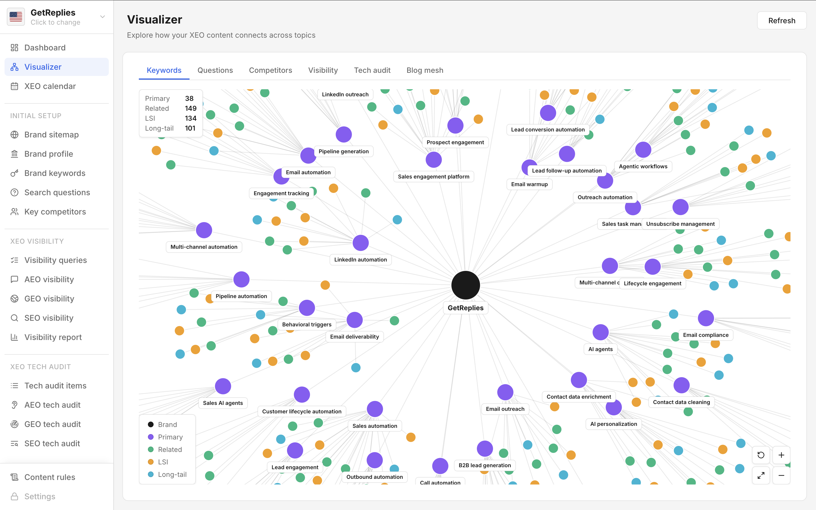Click the SEO tech audit search icon
The width and height of the screenshot is (816, 510).
coord(14,443)
